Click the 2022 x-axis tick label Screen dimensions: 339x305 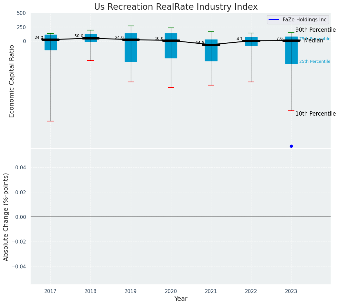pyautogui.click(x=251, y=291)
